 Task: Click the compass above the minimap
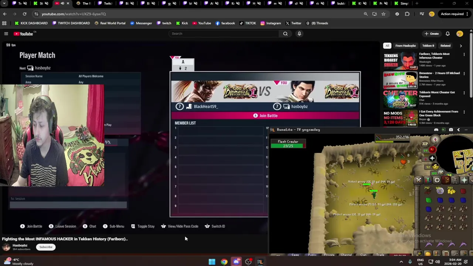tap(435, 140)
